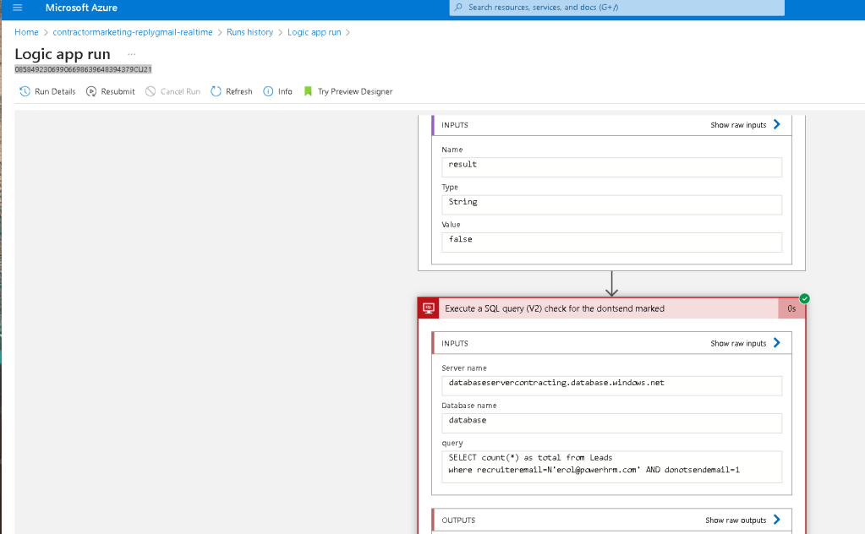Click the Cancel Run icon
Image resolution: width=865 pixels, height=534 pixels.
tap(151, 91)
